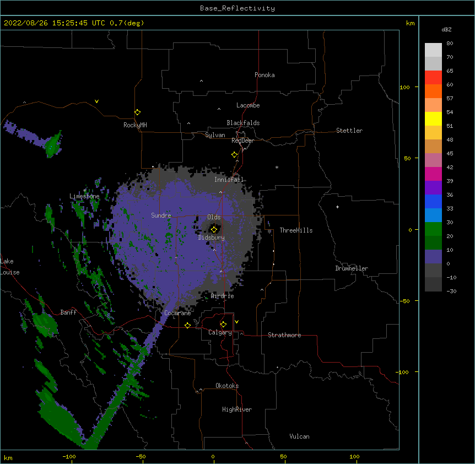
Task: Click the asterisk marker above Limestone label
Action: [85, 191]
